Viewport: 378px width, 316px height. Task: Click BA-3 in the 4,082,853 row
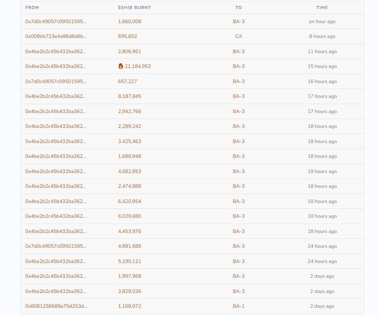pyautogui.click(x=239, y=171)
